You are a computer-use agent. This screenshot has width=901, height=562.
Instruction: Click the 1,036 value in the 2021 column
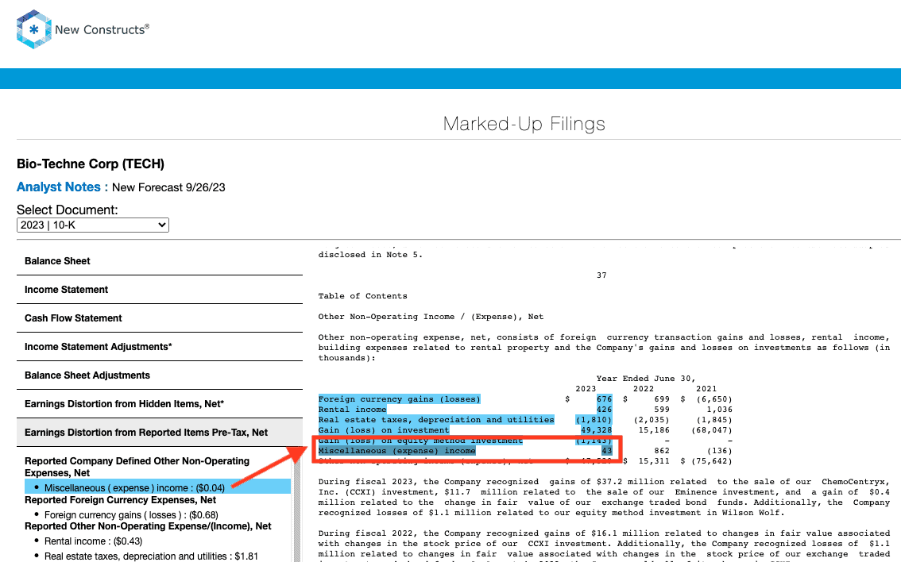tap(719, 410)
